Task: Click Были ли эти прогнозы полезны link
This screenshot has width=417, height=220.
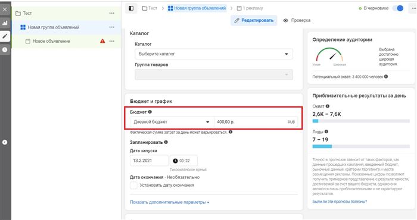Action: point(340,202)
